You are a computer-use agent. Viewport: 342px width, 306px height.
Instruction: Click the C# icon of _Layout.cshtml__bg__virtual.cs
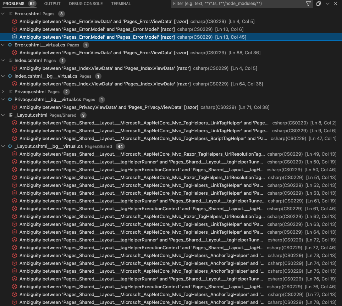pos(10,146)
